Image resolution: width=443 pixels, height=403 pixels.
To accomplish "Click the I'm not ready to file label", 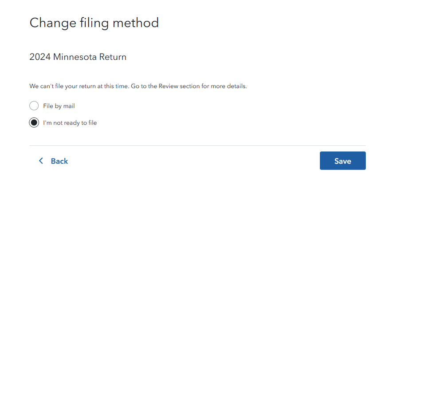I will (x=70, y=123).
